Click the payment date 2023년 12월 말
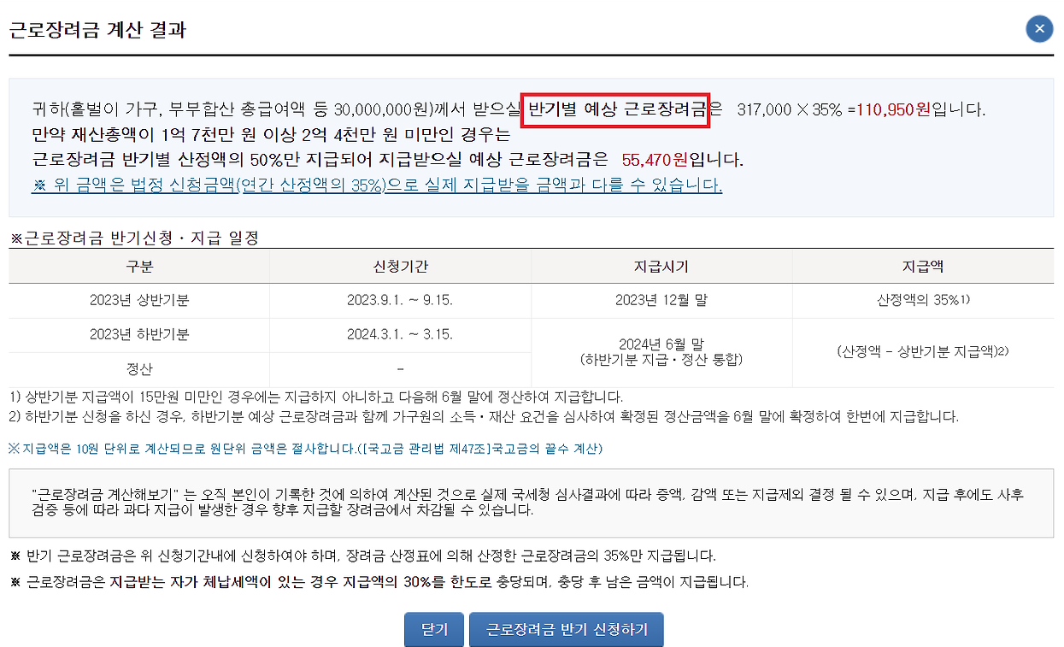 (x=661, y=300)
